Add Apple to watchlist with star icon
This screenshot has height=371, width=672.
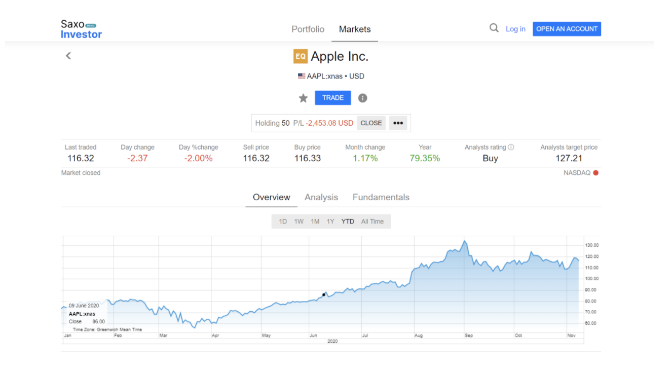303,98
